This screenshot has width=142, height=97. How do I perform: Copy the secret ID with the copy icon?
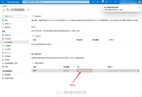[x=135, y=71]
